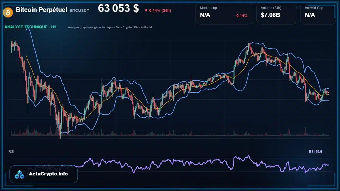Click the ANALYSE TECHNIQUE - H1 heading

coord(30,27)
